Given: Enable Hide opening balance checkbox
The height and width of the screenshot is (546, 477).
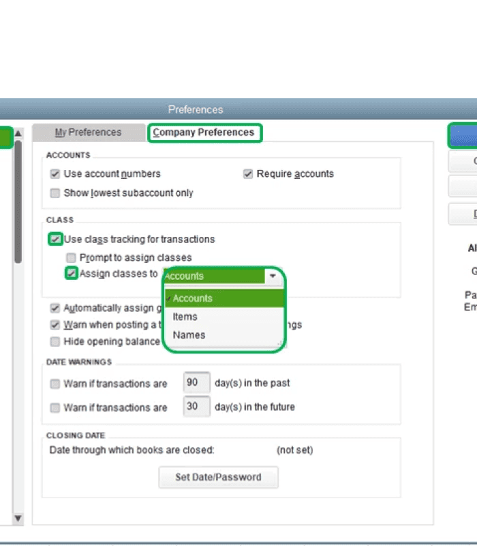Looking at the screenshot, I should pos(55,341).
